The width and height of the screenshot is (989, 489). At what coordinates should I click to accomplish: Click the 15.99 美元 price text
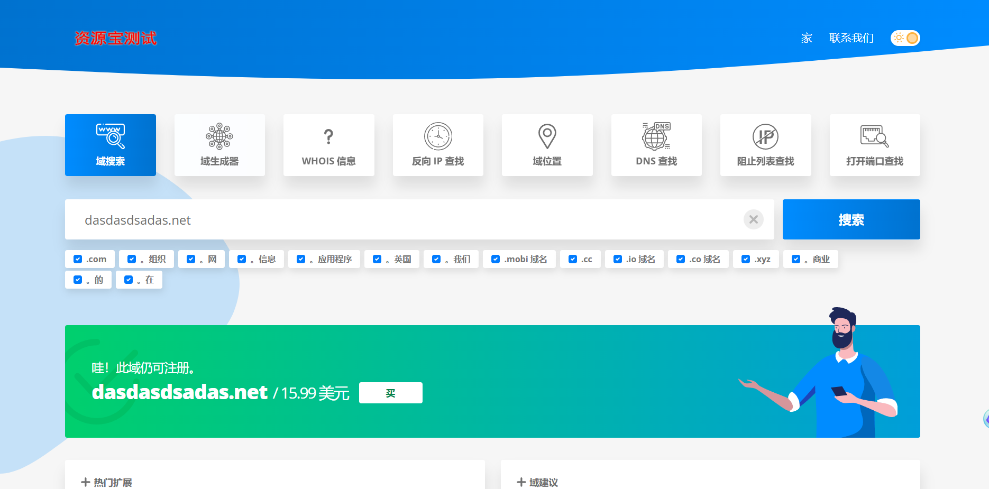pyautogui.click(x=315, y=393)
